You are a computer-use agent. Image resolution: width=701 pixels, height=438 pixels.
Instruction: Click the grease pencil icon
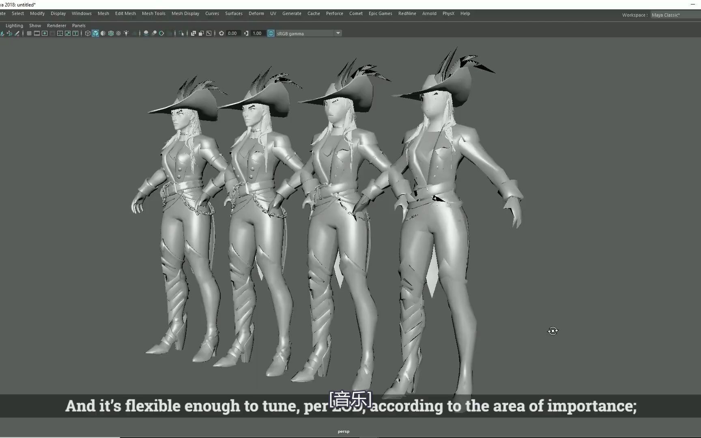pos(17,33)
